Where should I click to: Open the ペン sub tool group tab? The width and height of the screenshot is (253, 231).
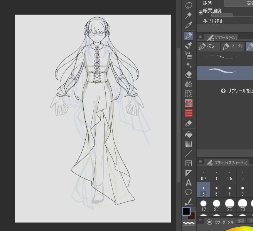pyautogui.click(x=209, y=47)
